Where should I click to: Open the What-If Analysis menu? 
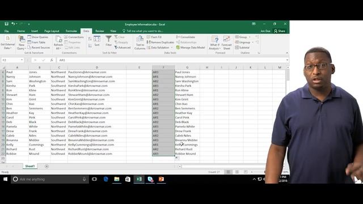[x=214, y=43]
